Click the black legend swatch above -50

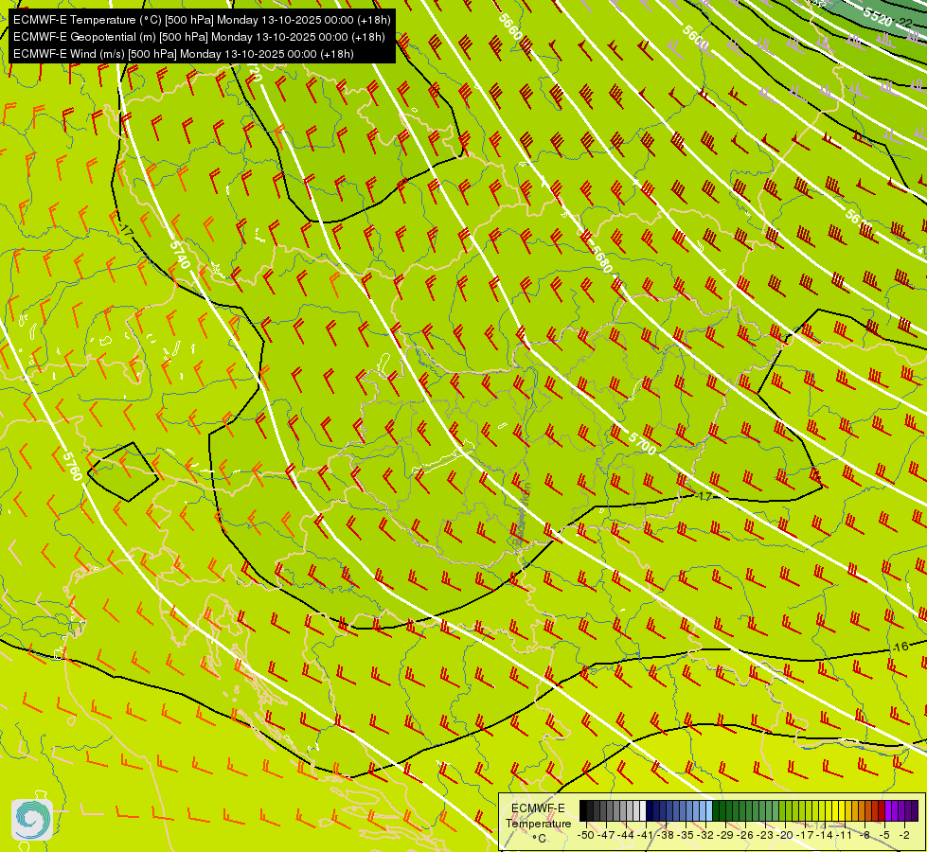click(x=583, y=810)
